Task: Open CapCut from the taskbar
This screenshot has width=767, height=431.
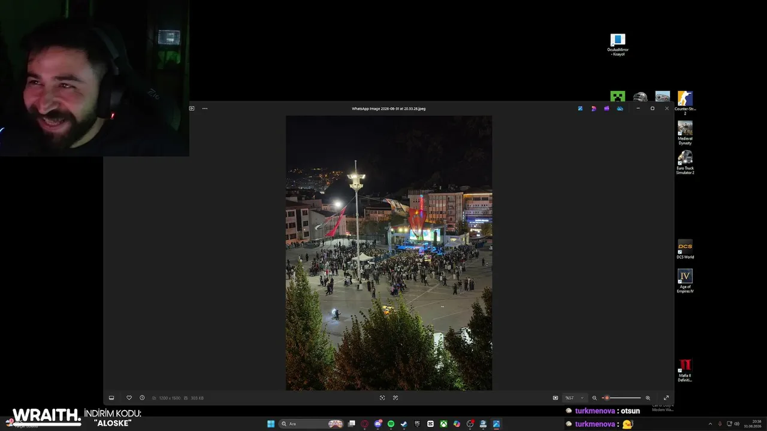Action: coord(430,424)
